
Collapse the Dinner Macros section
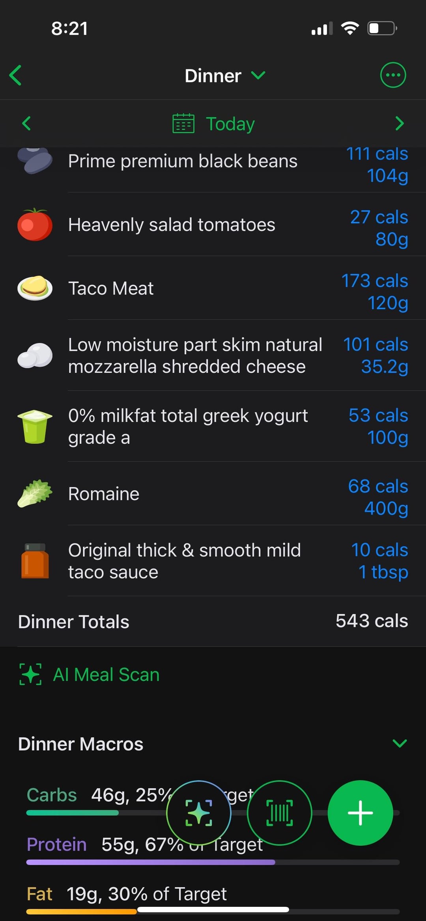click(x=400, y=744)
